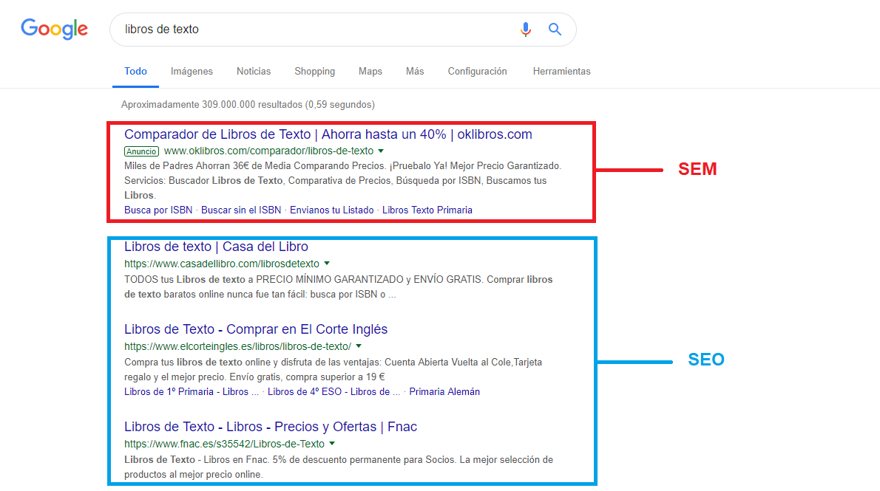Open 'Primaria Alemán' sitelink
880x491 pixels.
click(x=444, y=392)
